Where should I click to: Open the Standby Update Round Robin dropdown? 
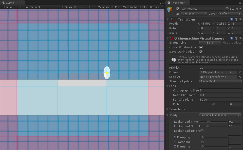pos(220,81)
